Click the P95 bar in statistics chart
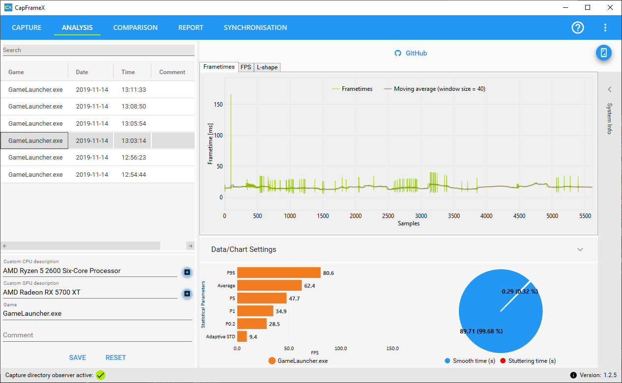This screenshot has height=383, width=622. coord(279,273)
